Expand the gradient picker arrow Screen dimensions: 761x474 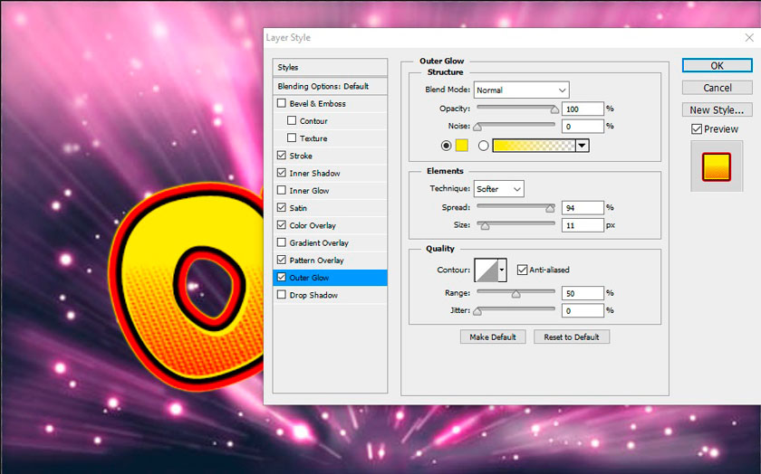[582, 146]
